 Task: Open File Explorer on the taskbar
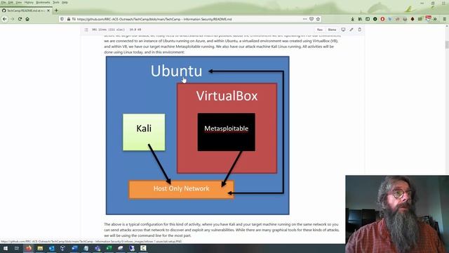coord(40,248)
